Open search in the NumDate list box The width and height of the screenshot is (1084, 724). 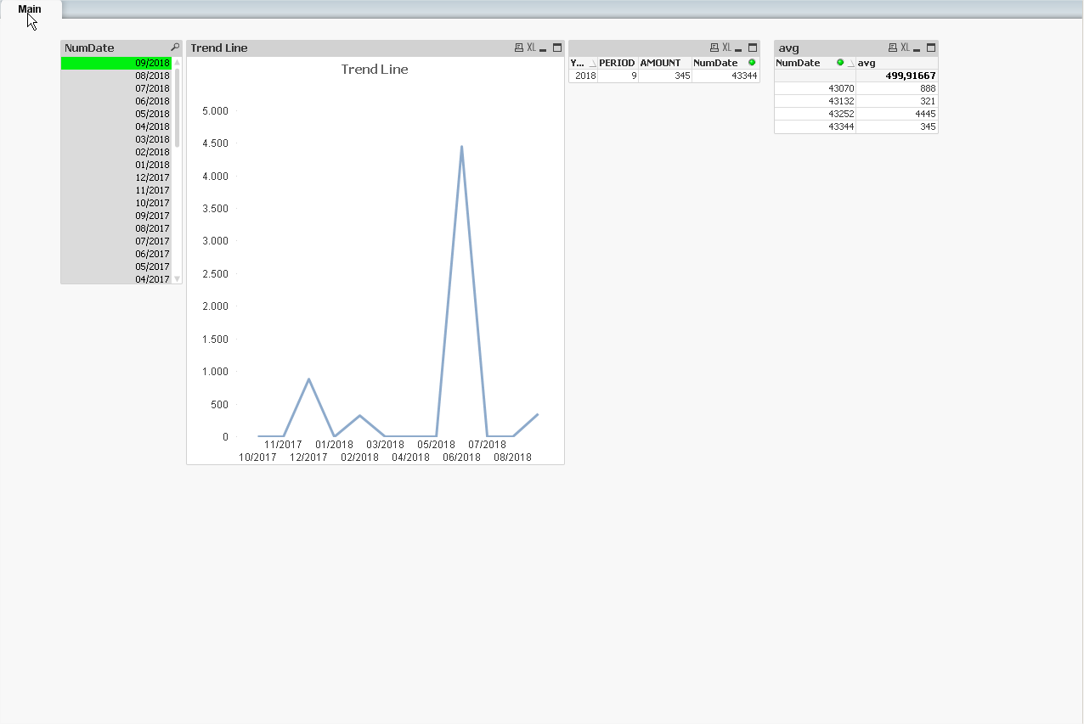[175, 48]
